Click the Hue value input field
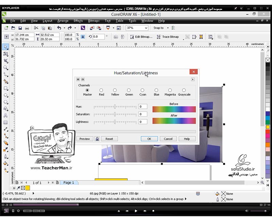272x221 pixels. click(143, 106)
